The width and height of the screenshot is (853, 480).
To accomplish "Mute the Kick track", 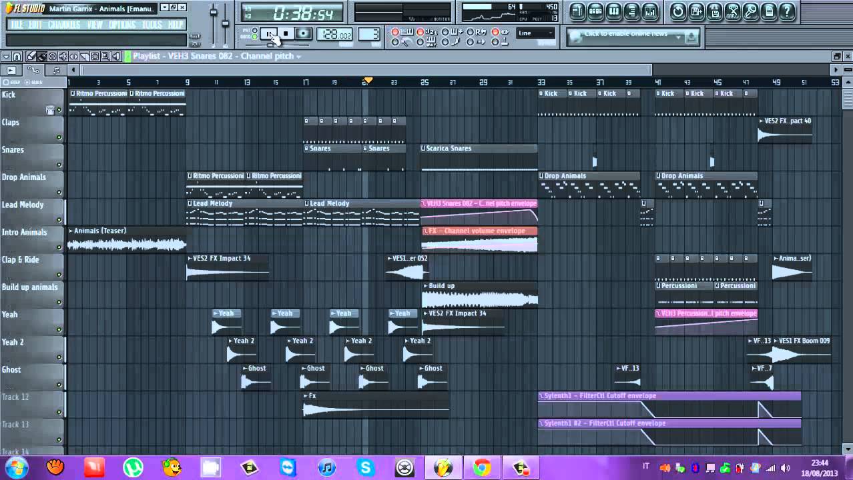I will [59, 110].
